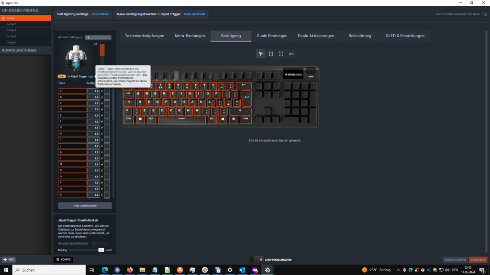Tick the Rapid Trigger checkbox for key J

107,146
